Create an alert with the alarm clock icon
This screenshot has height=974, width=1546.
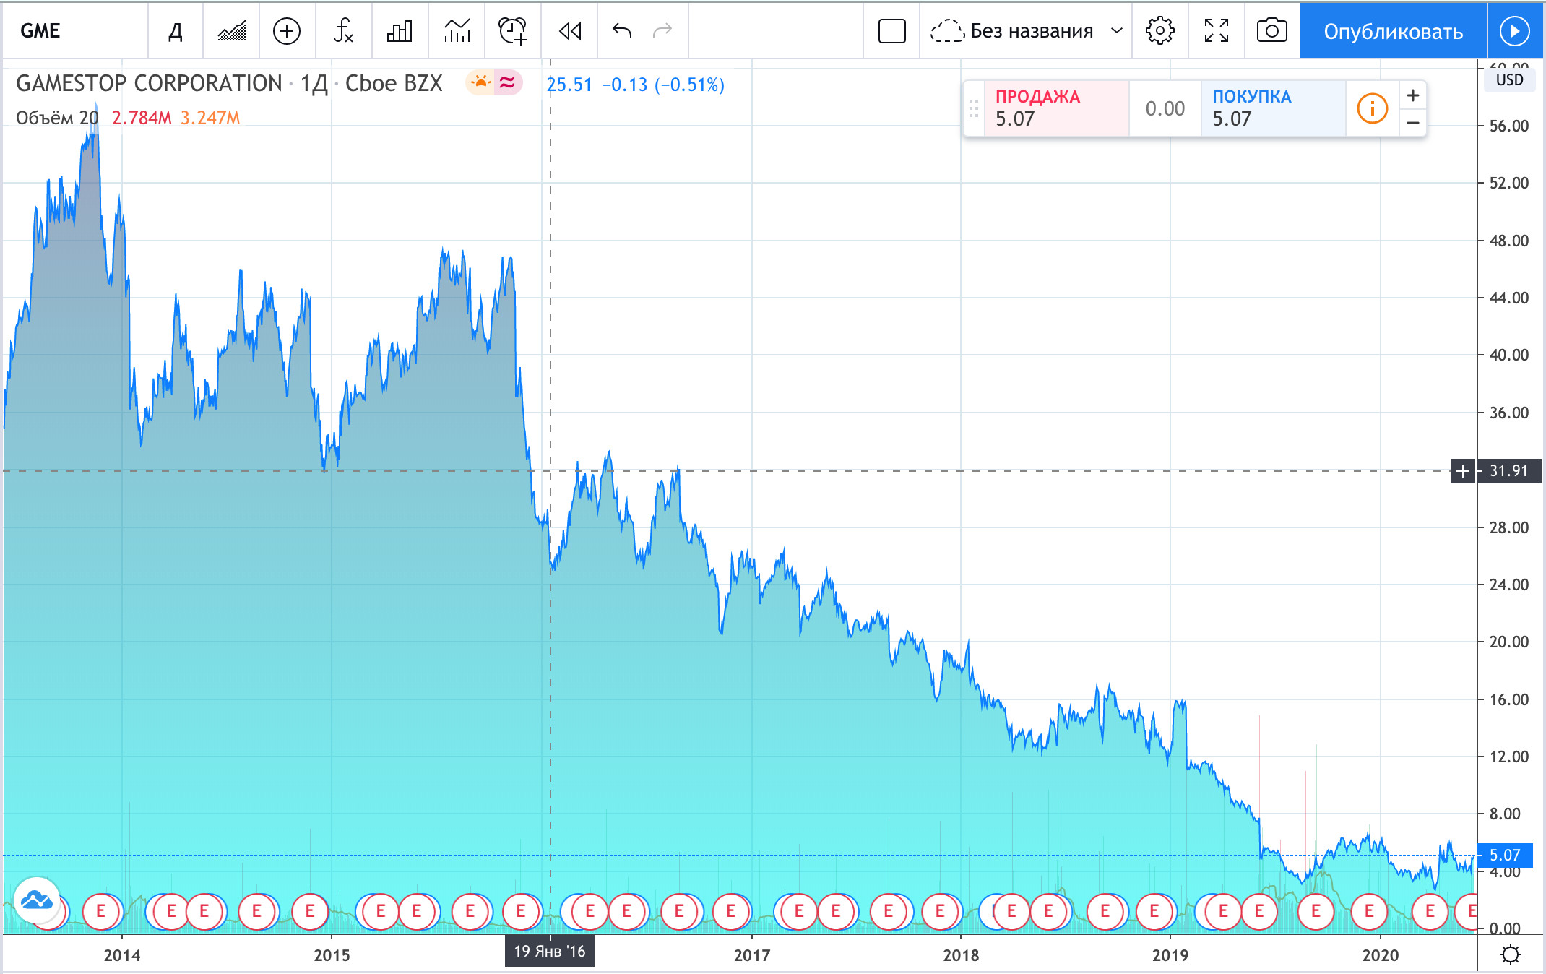click(x=513, y=31)
